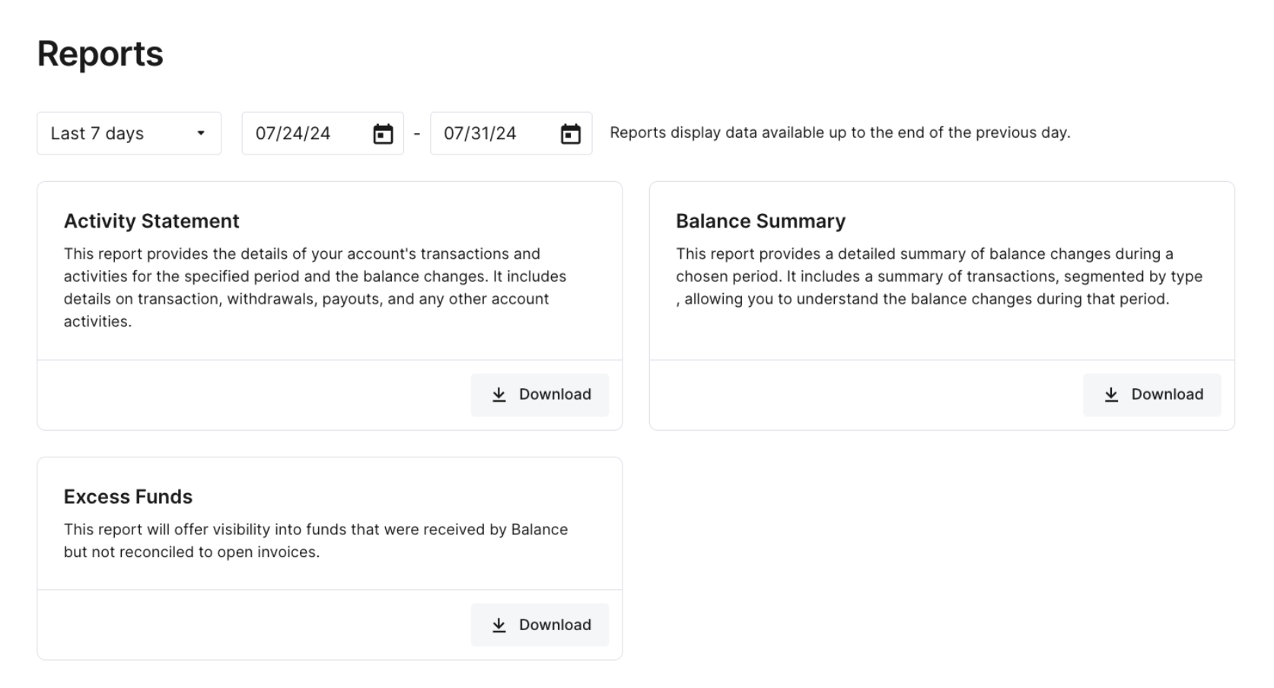Click the Excess Funds heading
This screenshot has width=1274, height=688.
pyautogui.click(x=128, y=496)
